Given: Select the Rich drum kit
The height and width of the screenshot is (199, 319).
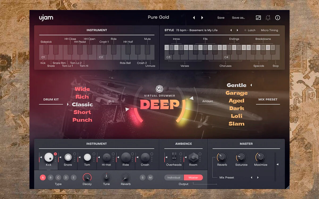Looking at the screenshot, I should 82,97.
